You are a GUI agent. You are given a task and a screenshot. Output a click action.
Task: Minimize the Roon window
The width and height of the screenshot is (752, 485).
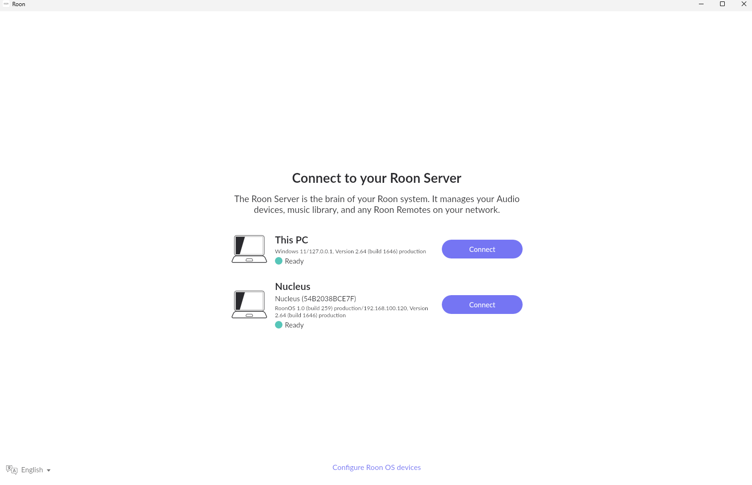click(701, 4)
